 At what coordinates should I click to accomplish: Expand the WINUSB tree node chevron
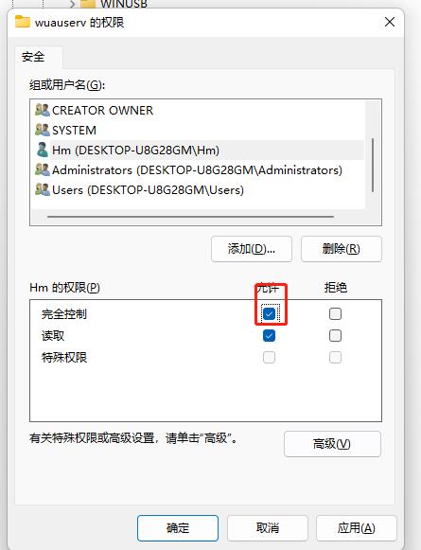point(72,4)
